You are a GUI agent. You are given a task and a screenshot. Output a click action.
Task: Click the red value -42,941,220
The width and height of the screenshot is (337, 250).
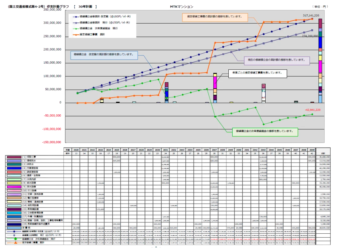coord(312,110)
